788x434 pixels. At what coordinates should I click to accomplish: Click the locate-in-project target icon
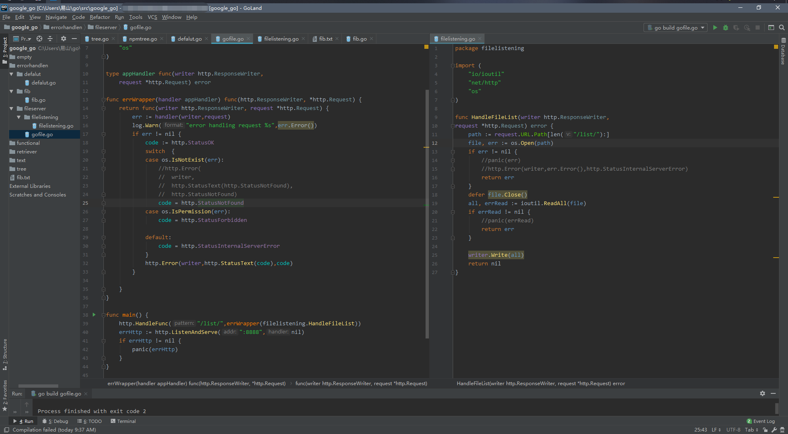point(39,39)
